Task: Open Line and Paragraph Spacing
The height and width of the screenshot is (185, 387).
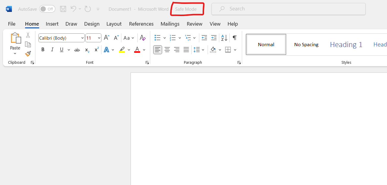Action: coord(197,50)
